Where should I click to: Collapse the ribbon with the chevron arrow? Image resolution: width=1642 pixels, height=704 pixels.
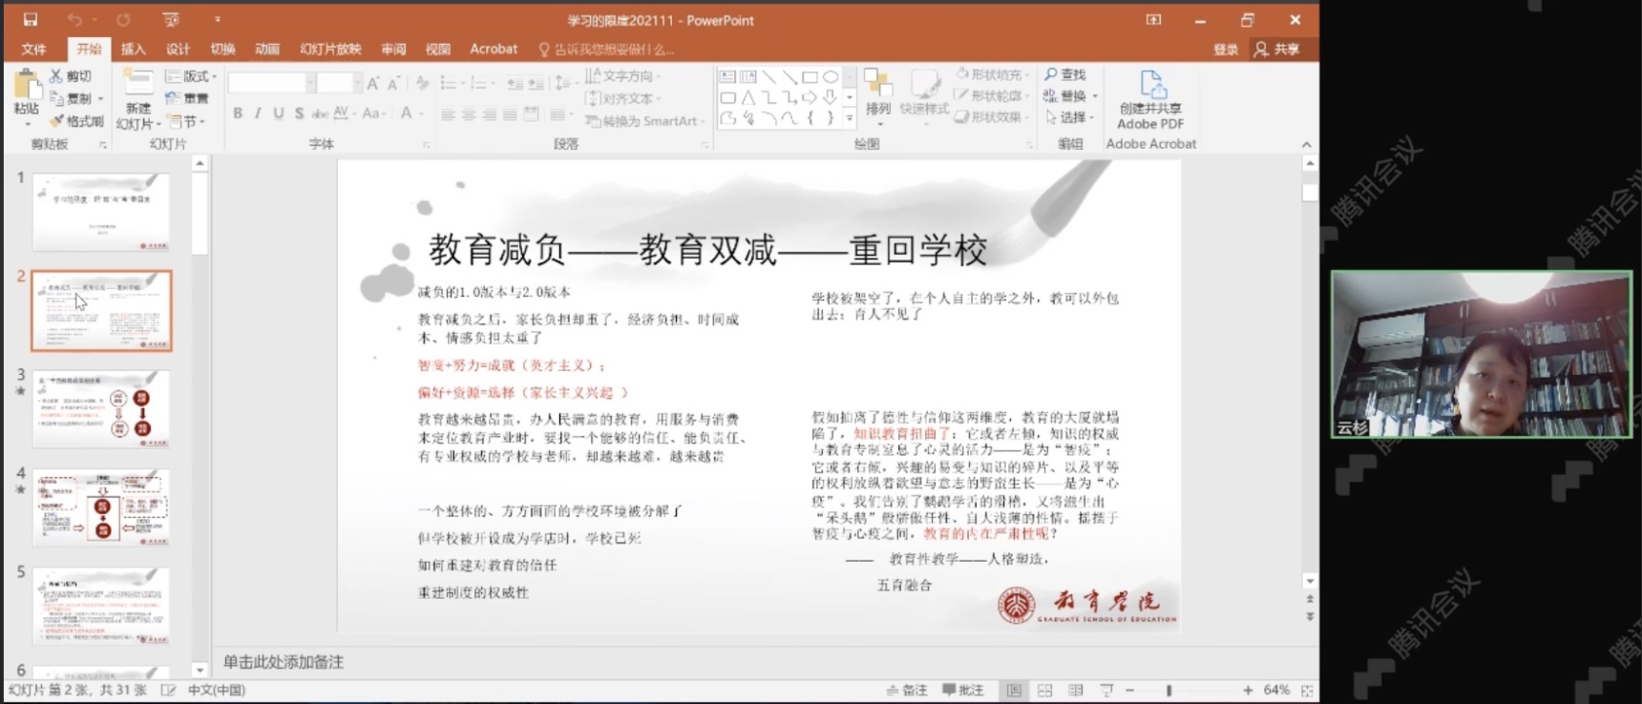(x=1306, y=144)
